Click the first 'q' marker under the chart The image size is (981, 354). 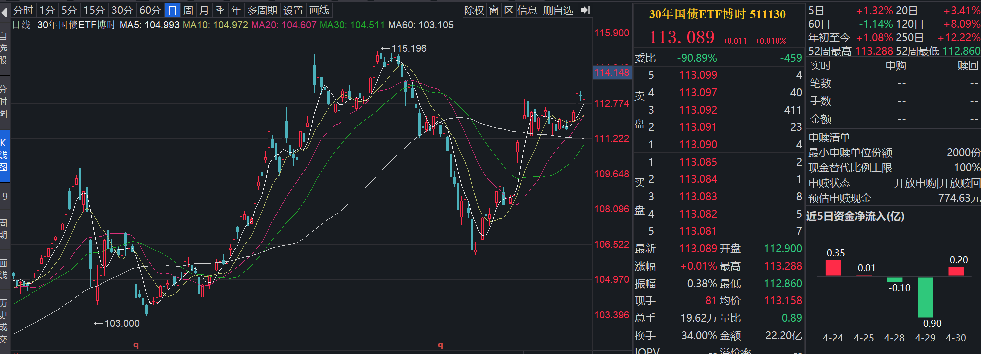136,345
